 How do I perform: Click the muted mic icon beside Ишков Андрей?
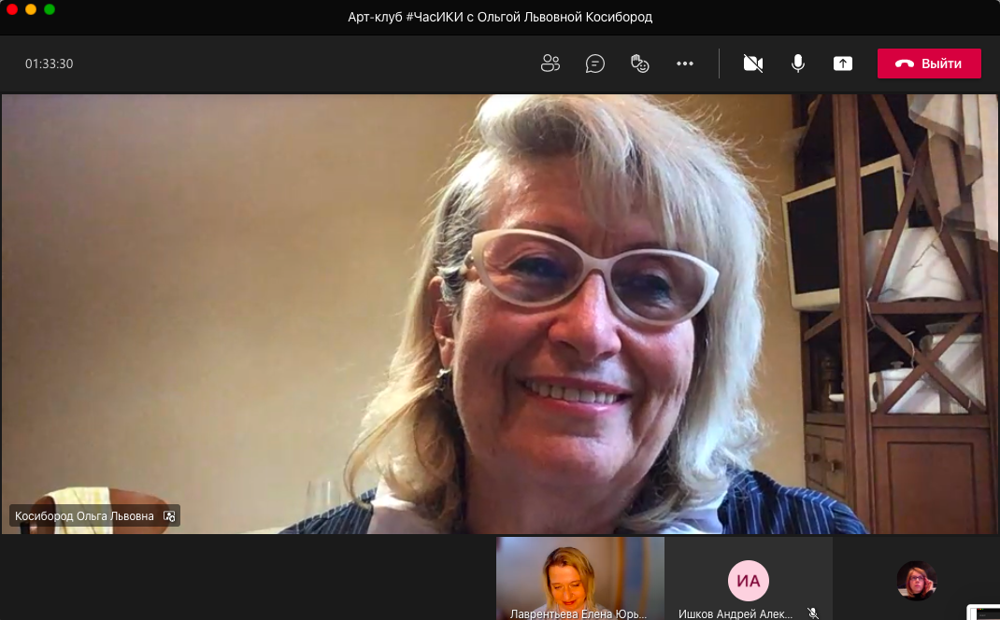(x=813, y=613)
